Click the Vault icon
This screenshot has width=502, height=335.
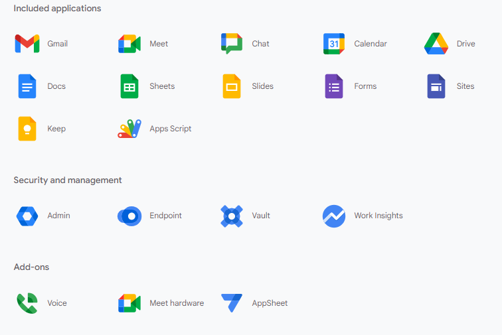click(232, 216)
